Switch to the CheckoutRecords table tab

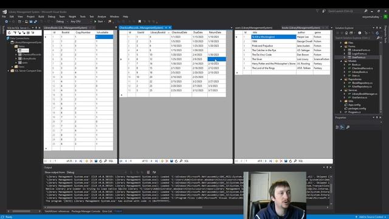pyautogui.click(x=142, y=27)
